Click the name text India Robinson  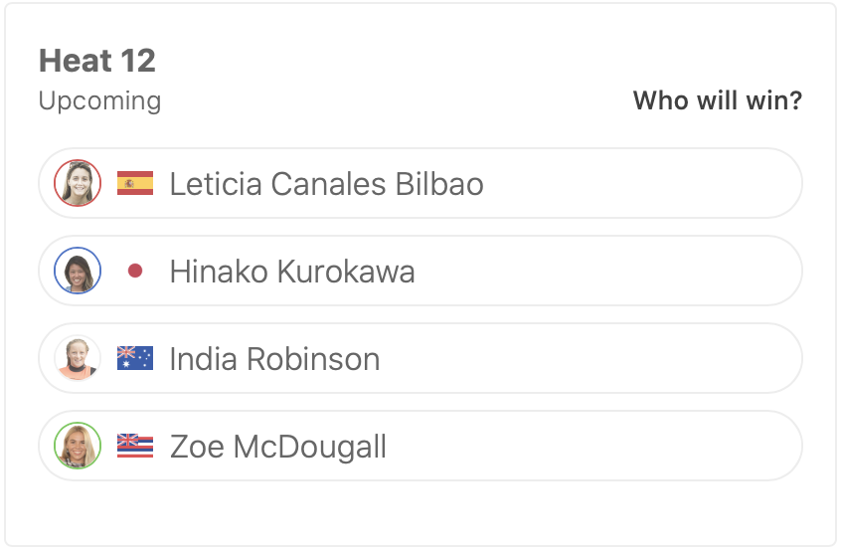(274, 359)
